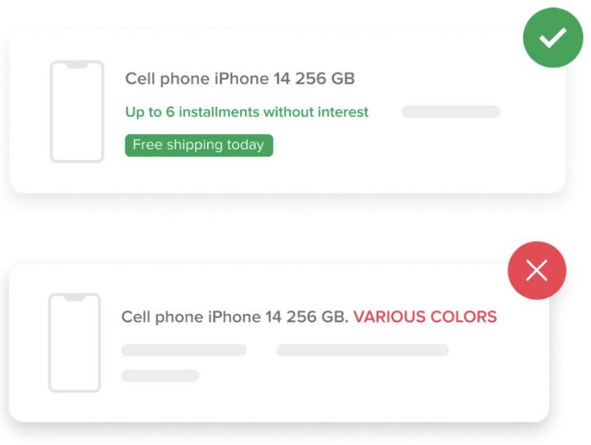Click the green checkmark badge
Viewport: 591px width, 445px height.
(x=552, y=38)
